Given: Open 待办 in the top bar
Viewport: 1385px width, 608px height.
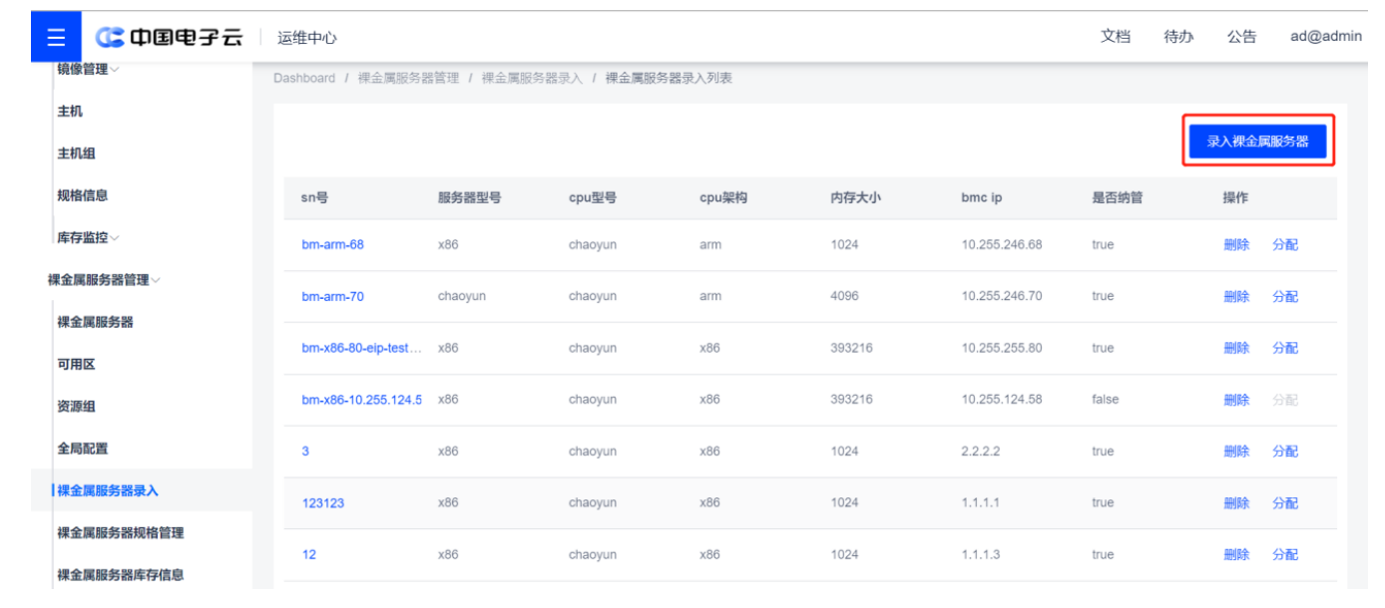Looking at the screenshot, I should 1178,37.
